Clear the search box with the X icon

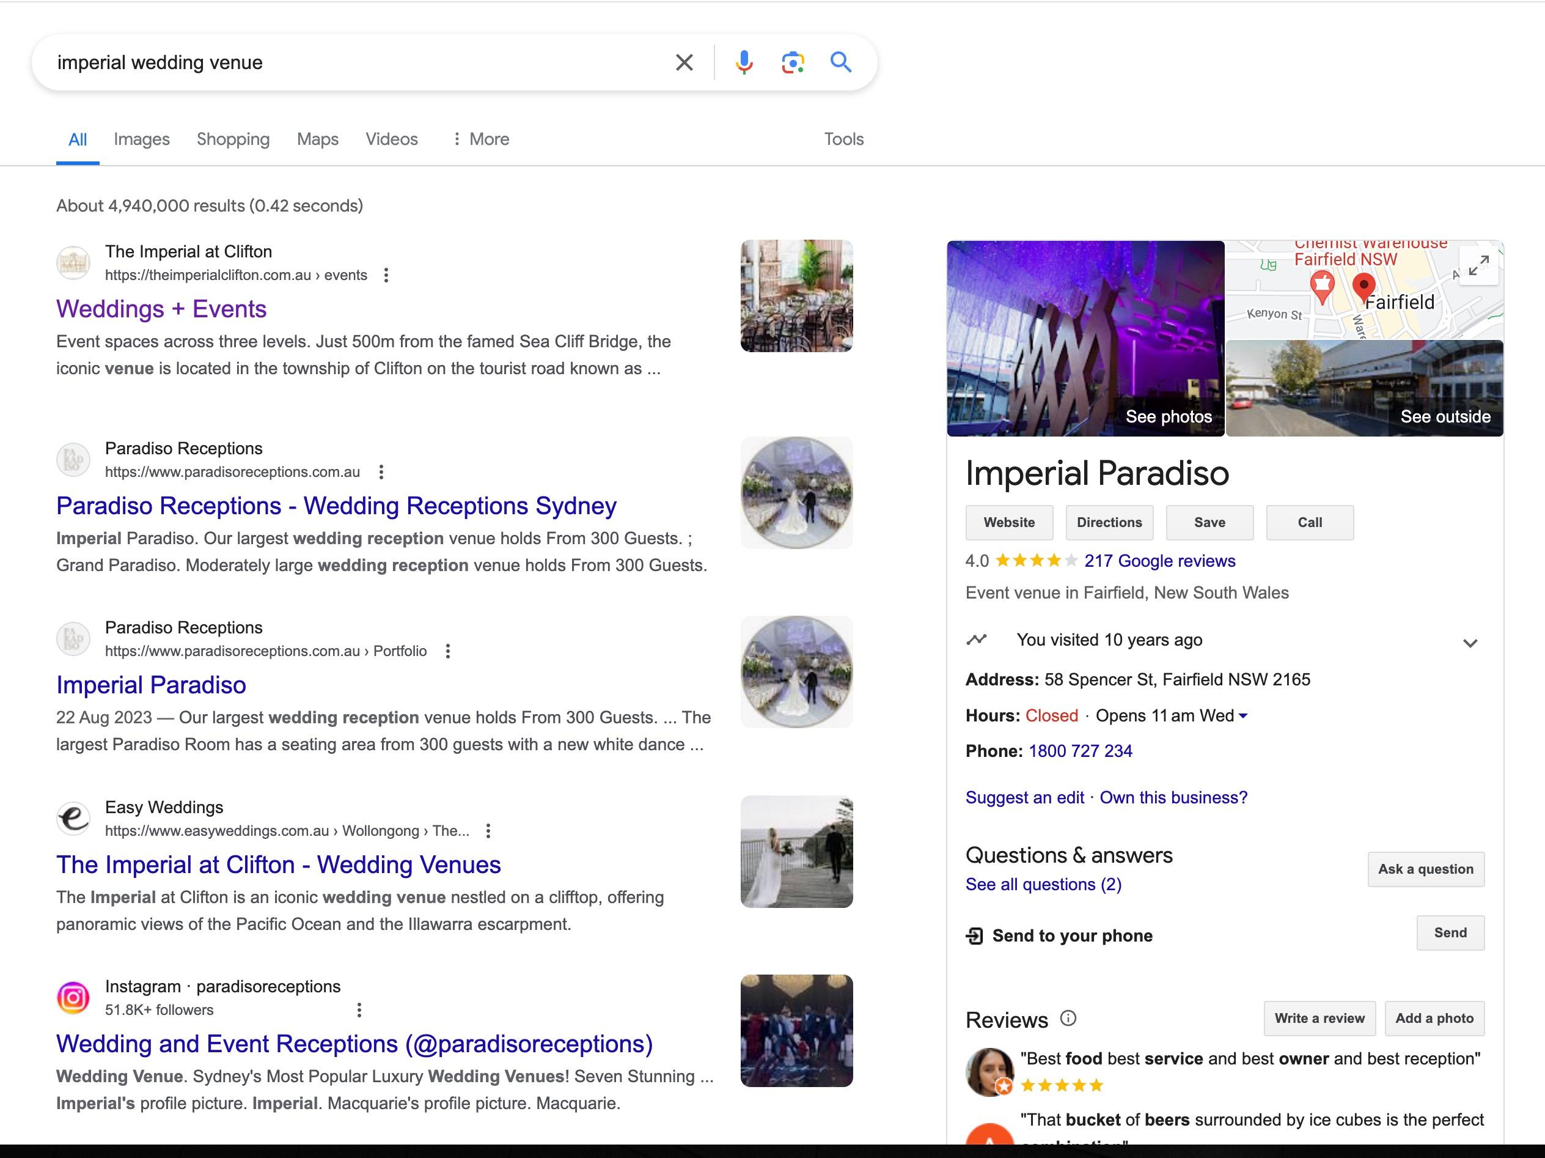684,63
